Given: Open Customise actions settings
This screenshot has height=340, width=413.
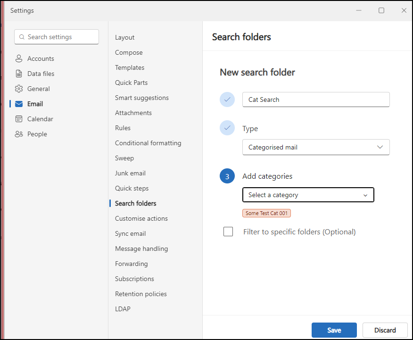Looking at the screenshot, I should [x=141, y=219].
